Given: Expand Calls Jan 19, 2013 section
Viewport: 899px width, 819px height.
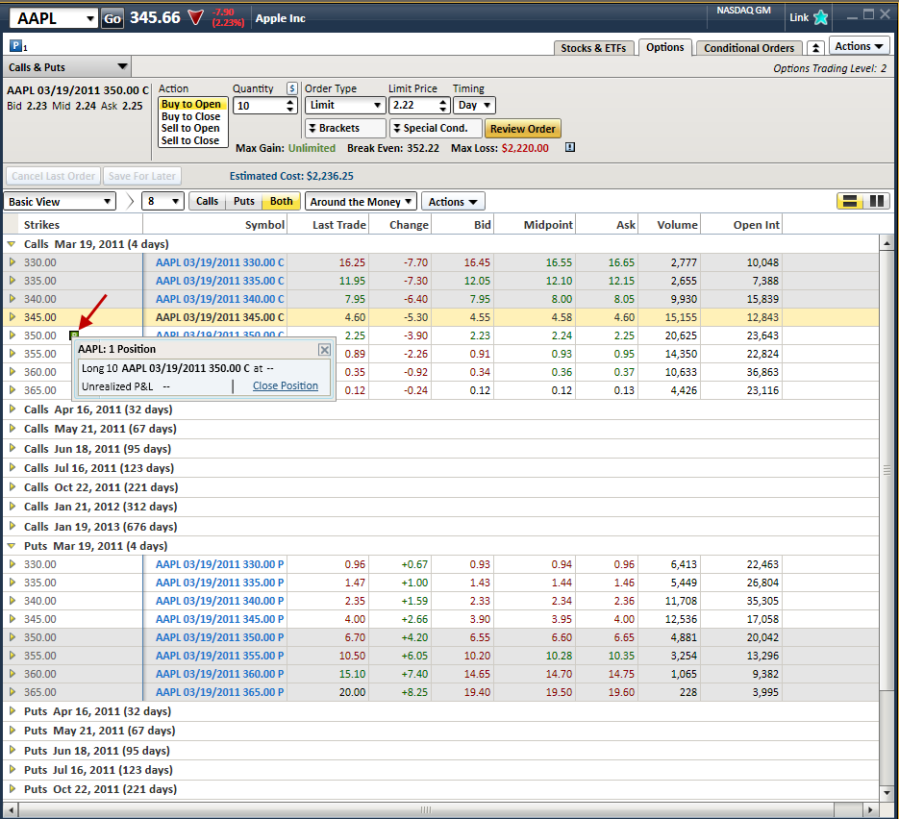Looking at the screenshot, I should click(12, 526).
